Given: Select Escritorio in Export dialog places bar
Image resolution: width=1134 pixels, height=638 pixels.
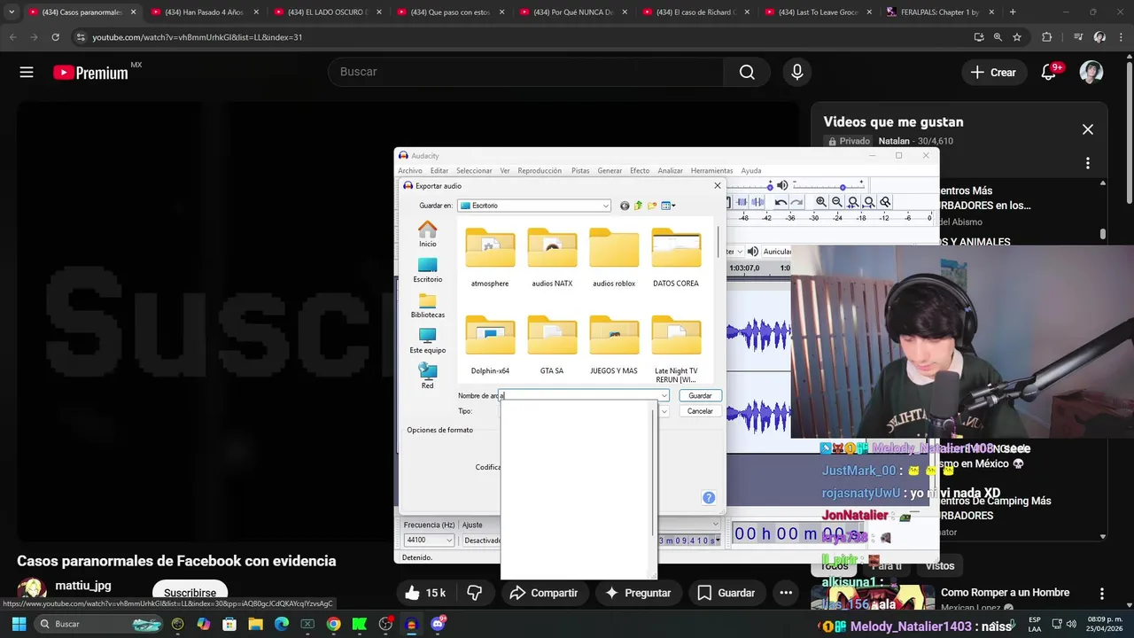Looking at the screenshot, I should (x=428, y=270).
